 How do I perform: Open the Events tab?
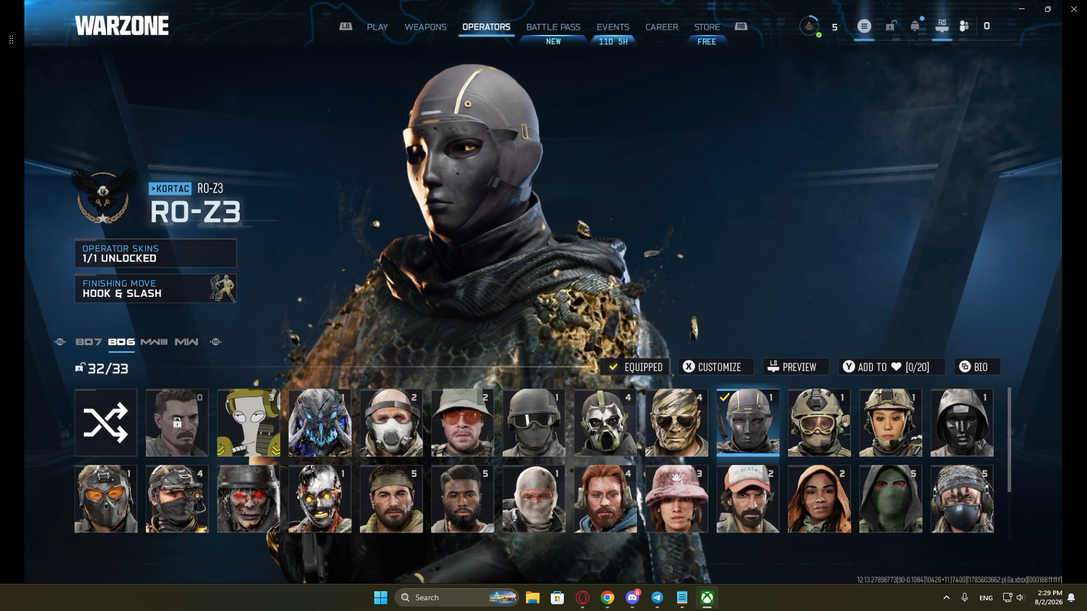click(613, 27)
